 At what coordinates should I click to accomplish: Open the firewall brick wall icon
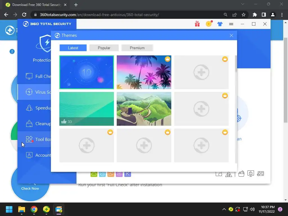(260, 174)
